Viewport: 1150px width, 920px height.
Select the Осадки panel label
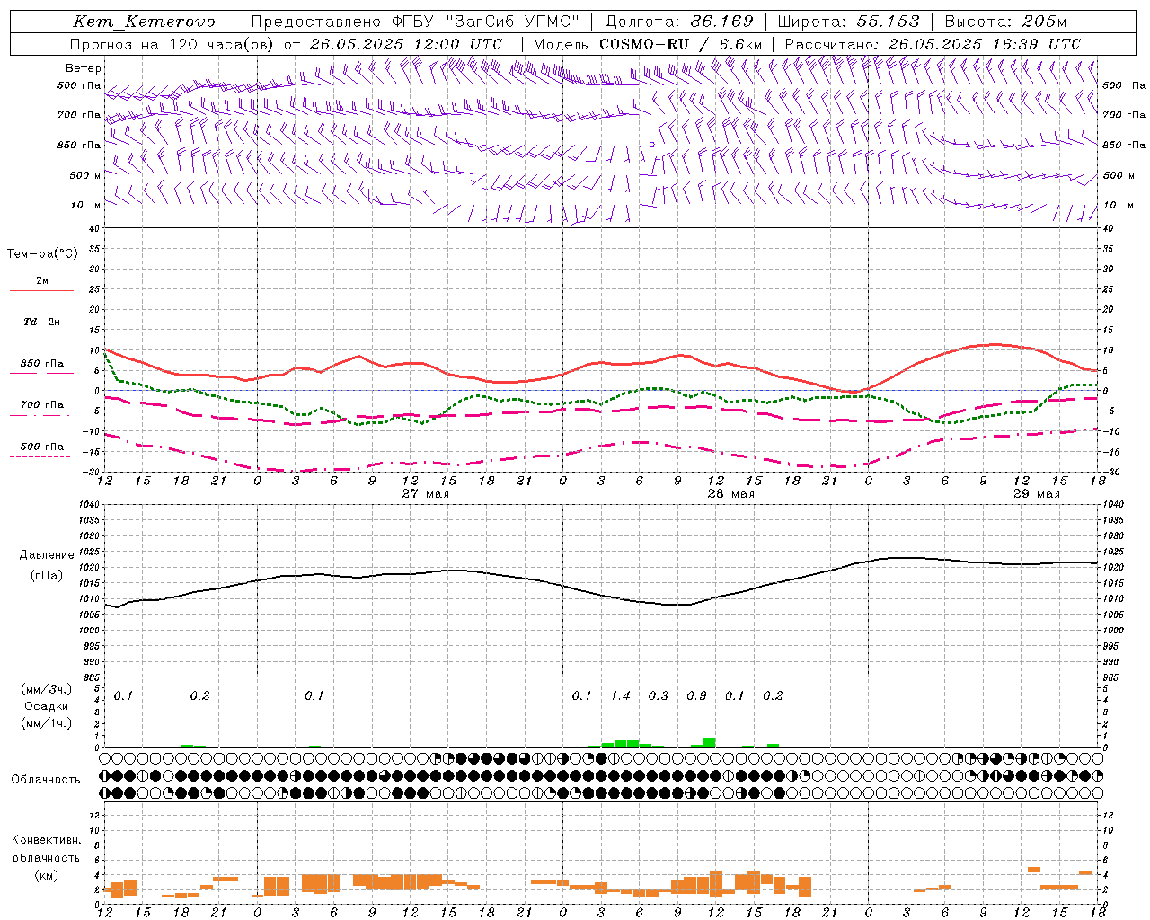(x=47, y=706)
